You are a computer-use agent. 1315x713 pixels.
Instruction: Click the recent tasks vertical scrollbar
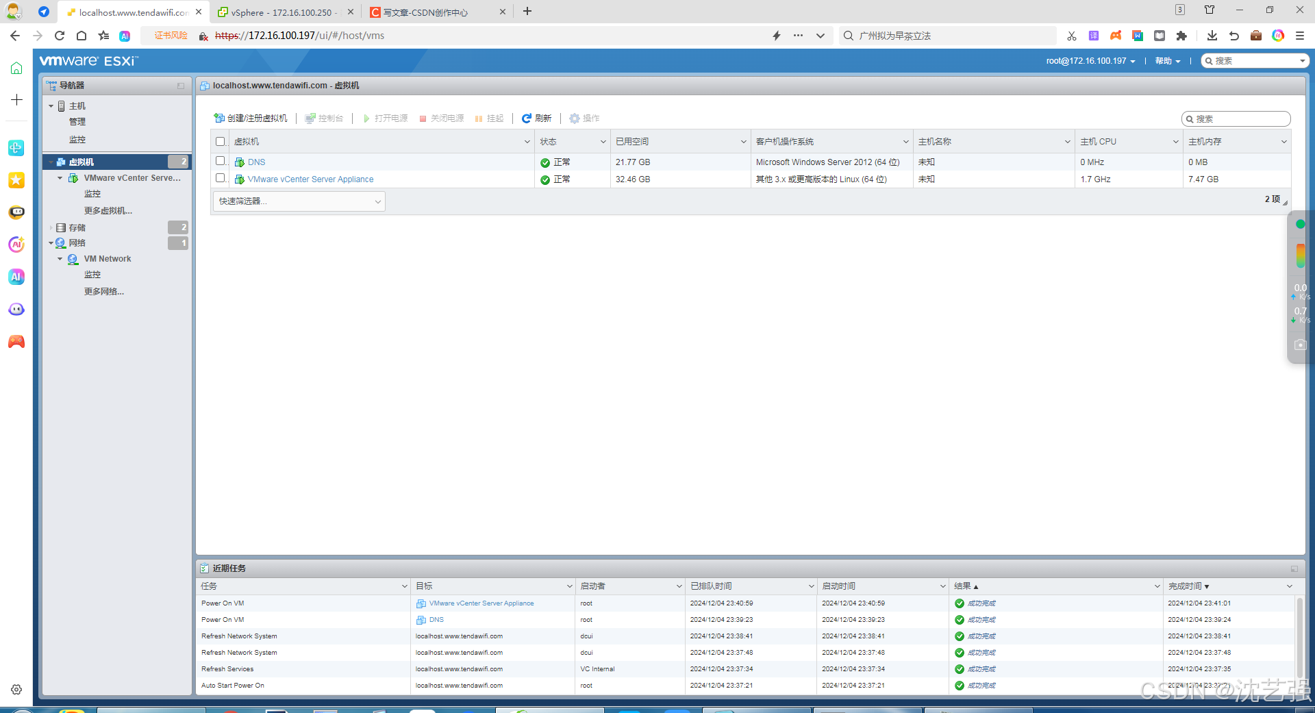coord(1299,637)
